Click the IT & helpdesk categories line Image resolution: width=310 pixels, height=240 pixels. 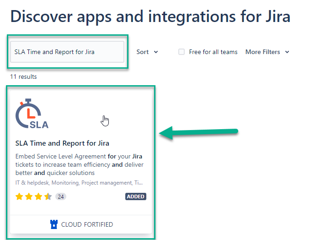click(79, 183)
